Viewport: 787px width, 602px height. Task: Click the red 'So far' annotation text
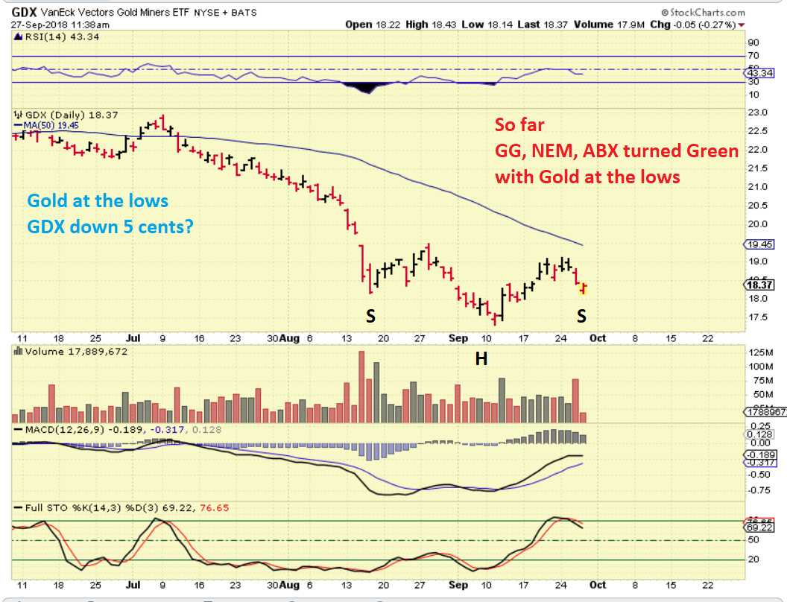(x=519, y=125)
